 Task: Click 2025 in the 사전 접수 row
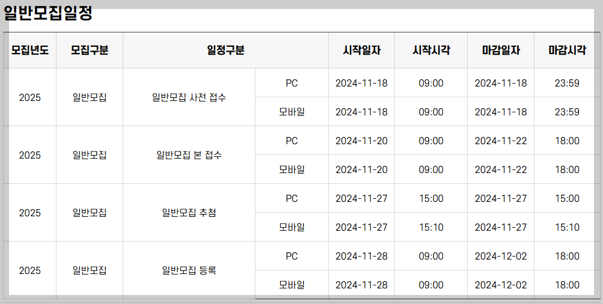(x=30, y=97)
